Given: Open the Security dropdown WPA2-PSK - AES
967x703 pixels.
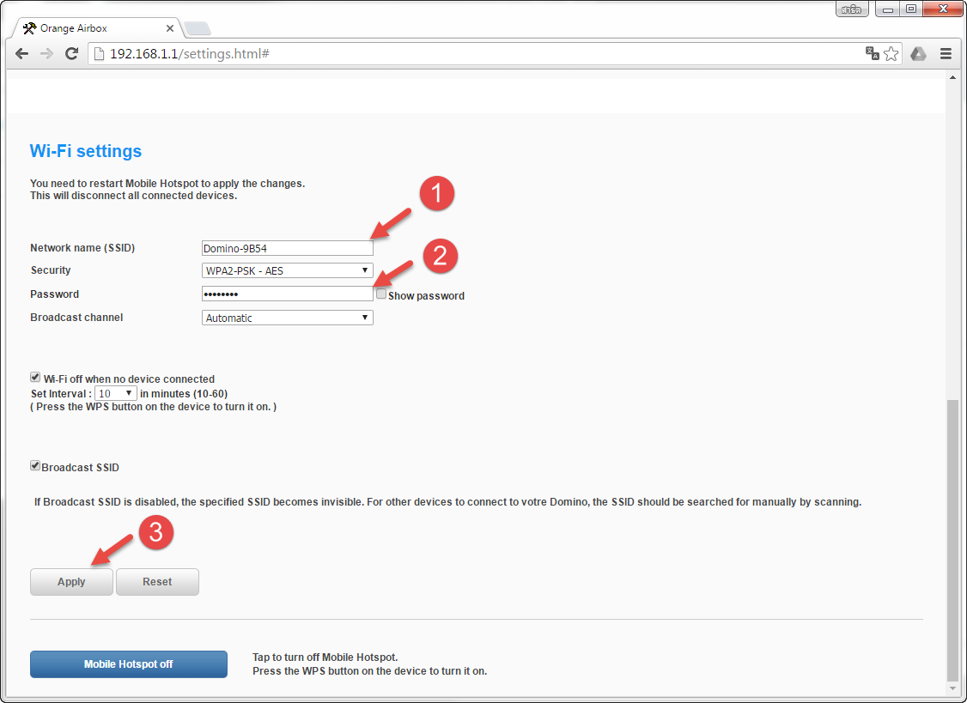Looking at the screenshot, I should 288,270.
